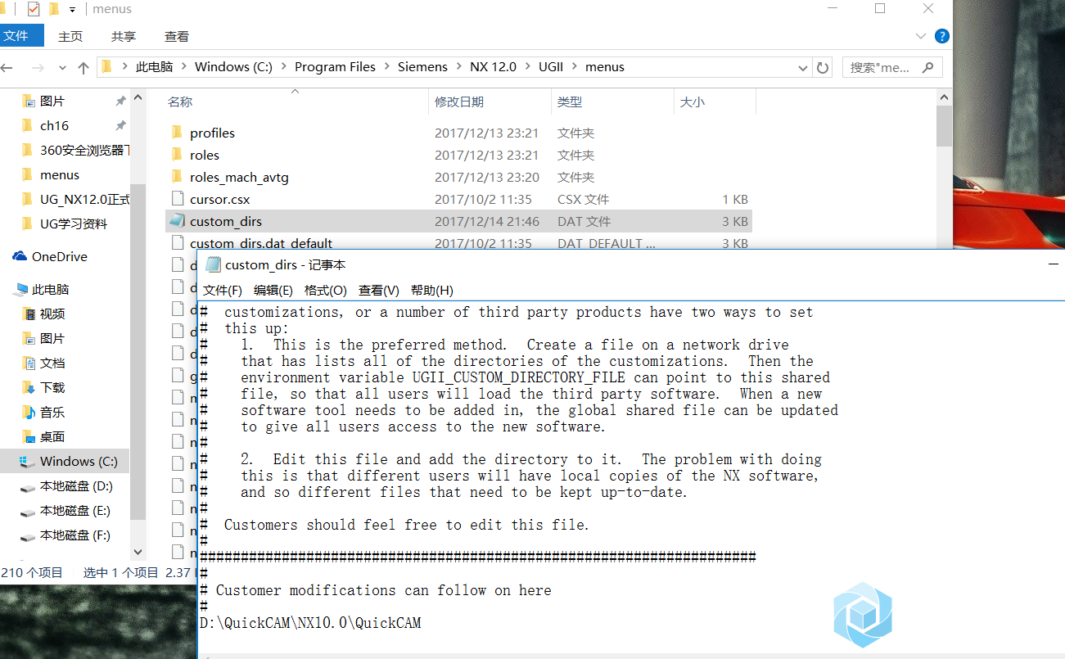
Task: Click the navigation pane scroll-down arrow
Action: tap(138, 553)
